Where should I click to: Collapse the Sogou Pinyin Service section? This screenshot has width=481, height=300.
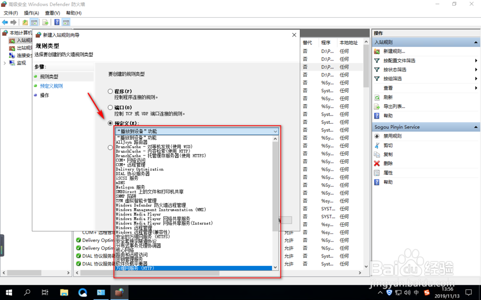(x=476, y=127)
